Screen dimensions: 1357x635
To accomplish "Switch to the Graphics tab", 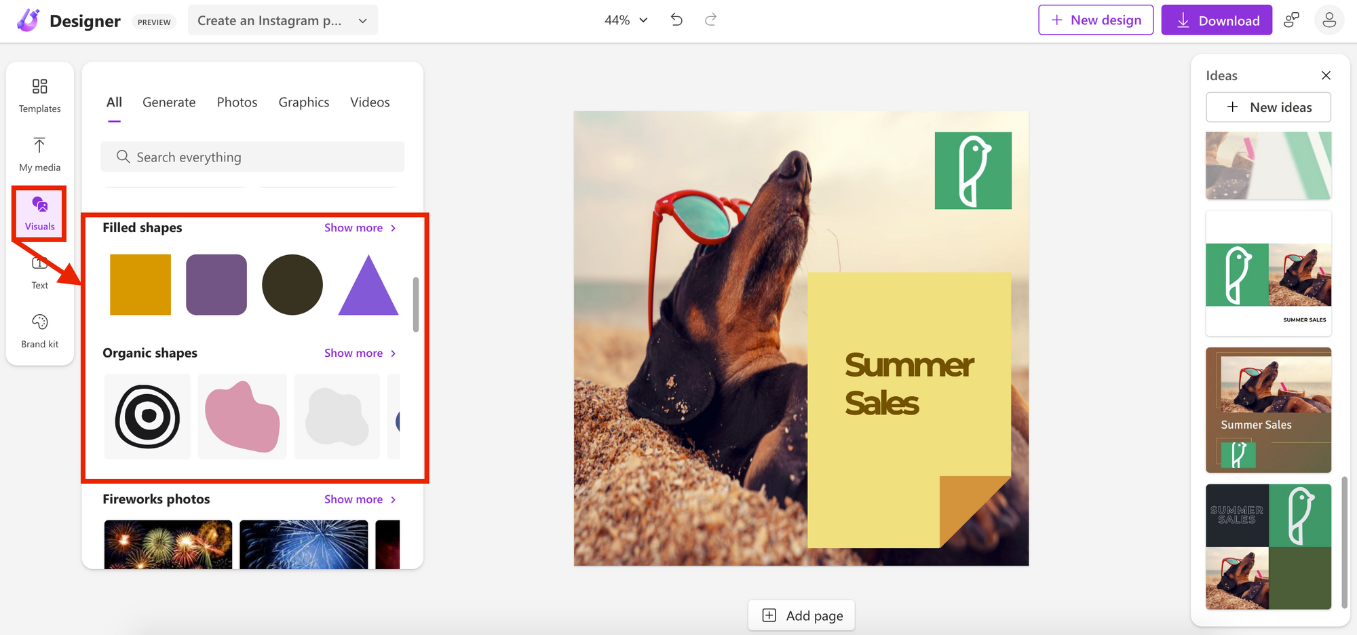I will coord(303,102).
